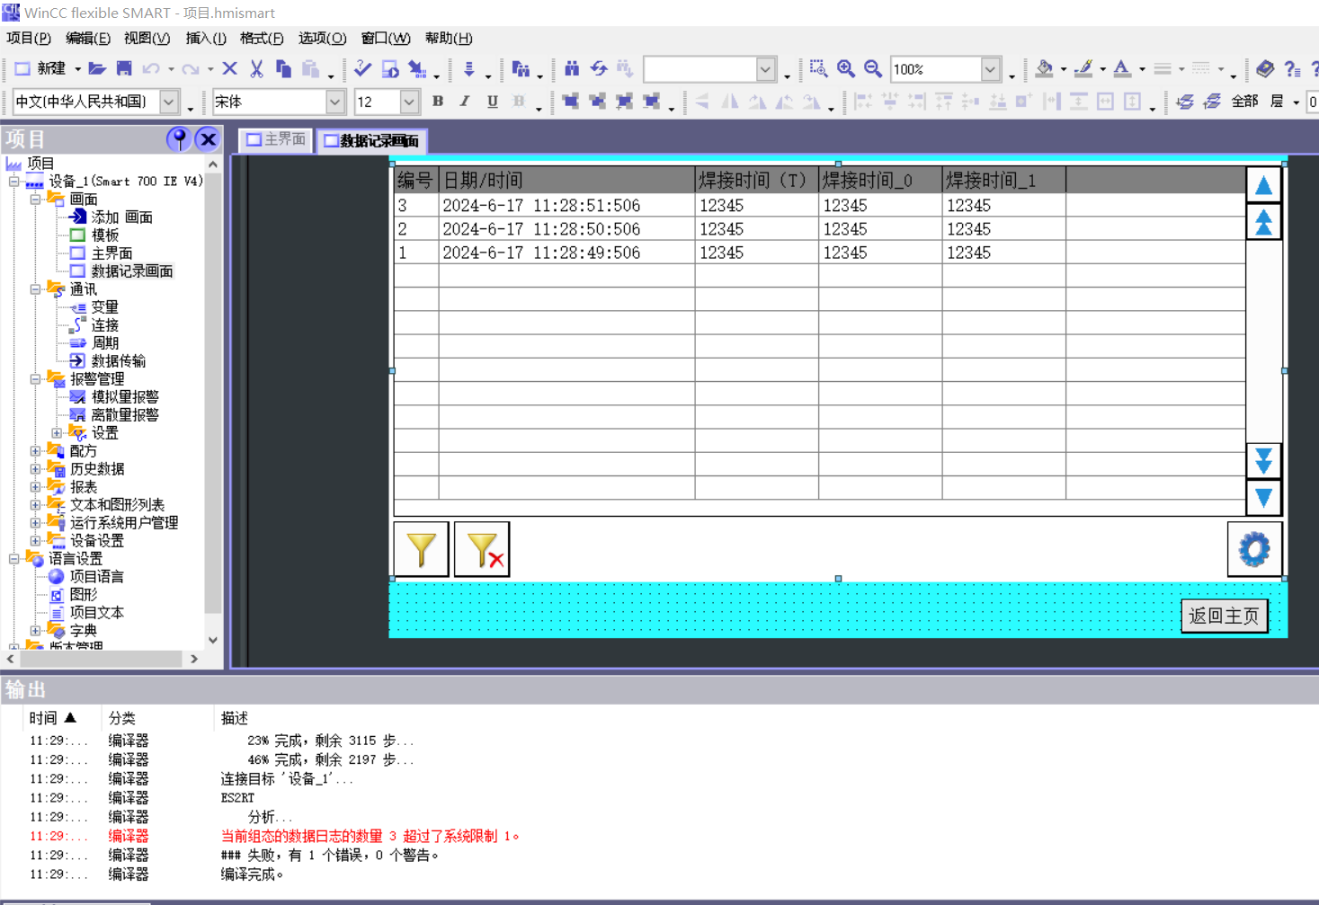The width and height of the screenshot is (1319, 905).
Task: Click the 返回主页 button
Action: tap(1224, 616)
